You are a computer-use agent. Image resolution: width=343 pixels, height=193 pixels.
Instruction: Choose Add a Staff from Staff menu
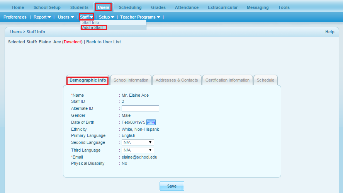pyautogui.click(x=92, y=27)
